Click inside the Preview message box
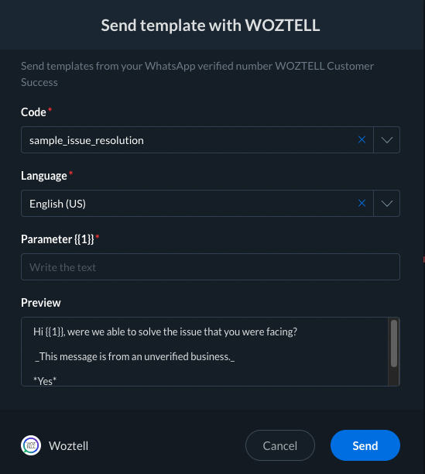The height and width of the screenshot is (474, 425). coord(204,352)
